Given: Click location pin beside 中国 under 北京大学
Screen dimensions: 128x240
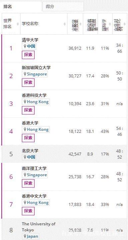Looking at the screenshot, I should [x=25, y=157].
